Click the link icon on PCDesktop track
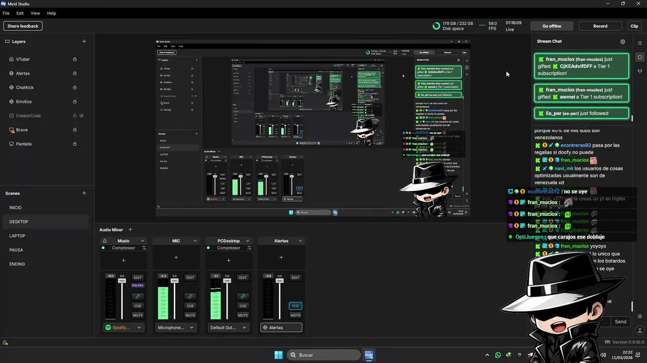 pos(243,296)
